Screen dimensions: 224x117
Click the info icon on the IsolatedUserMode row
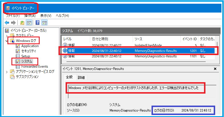65,45
